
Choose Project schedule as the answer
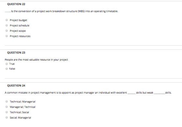[6, 25]
